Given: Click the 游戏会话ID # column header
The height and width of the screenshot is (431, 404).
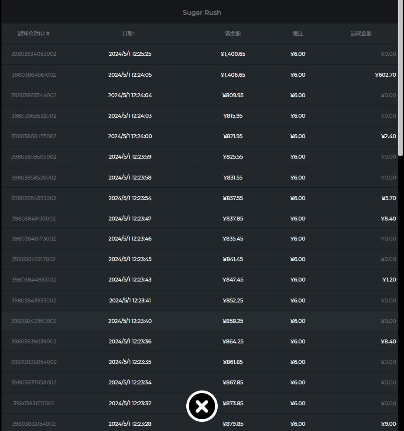Looking at the screenshot, I should (34, 33).
